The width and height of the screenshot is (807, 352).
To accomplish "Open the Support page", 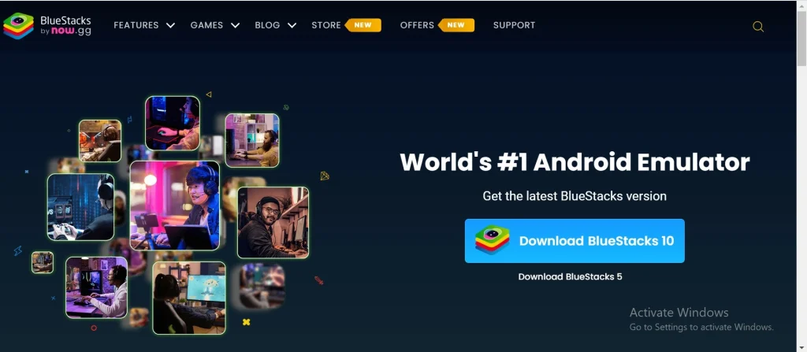I will 514,25.
